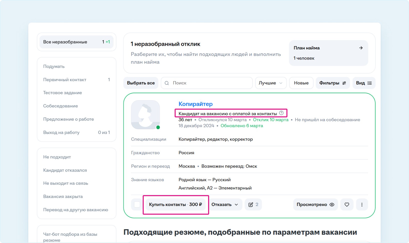Screen dimensions: 409x243
Task: Tick the candidate selection checkbox
Action: point(137,205)
